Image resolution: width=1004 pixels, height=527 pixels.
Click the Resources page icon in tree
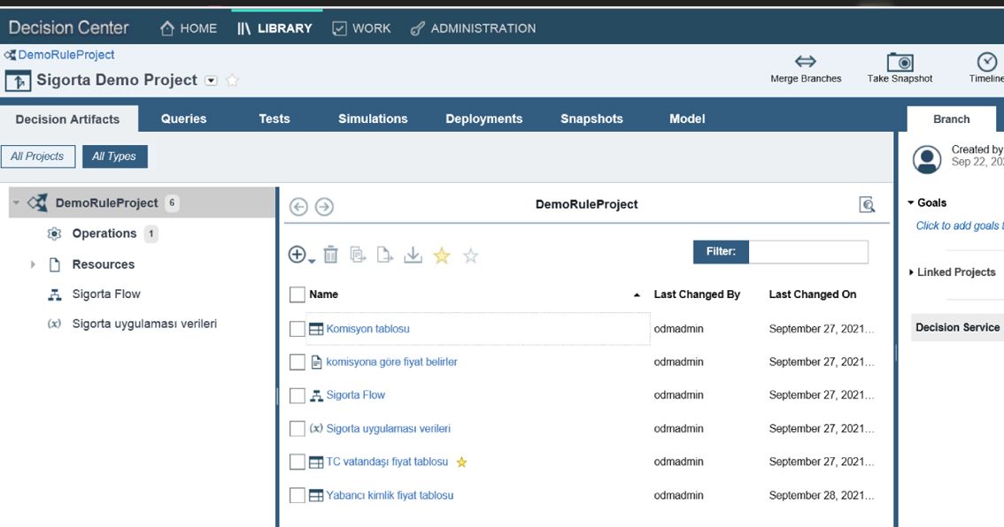(55, 264)
